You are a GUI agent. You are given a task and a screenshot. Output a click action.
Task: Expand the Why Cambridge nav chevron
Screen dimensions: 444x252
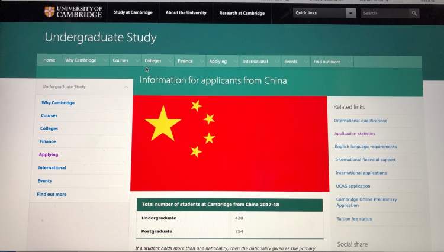[x=105, y=60]
